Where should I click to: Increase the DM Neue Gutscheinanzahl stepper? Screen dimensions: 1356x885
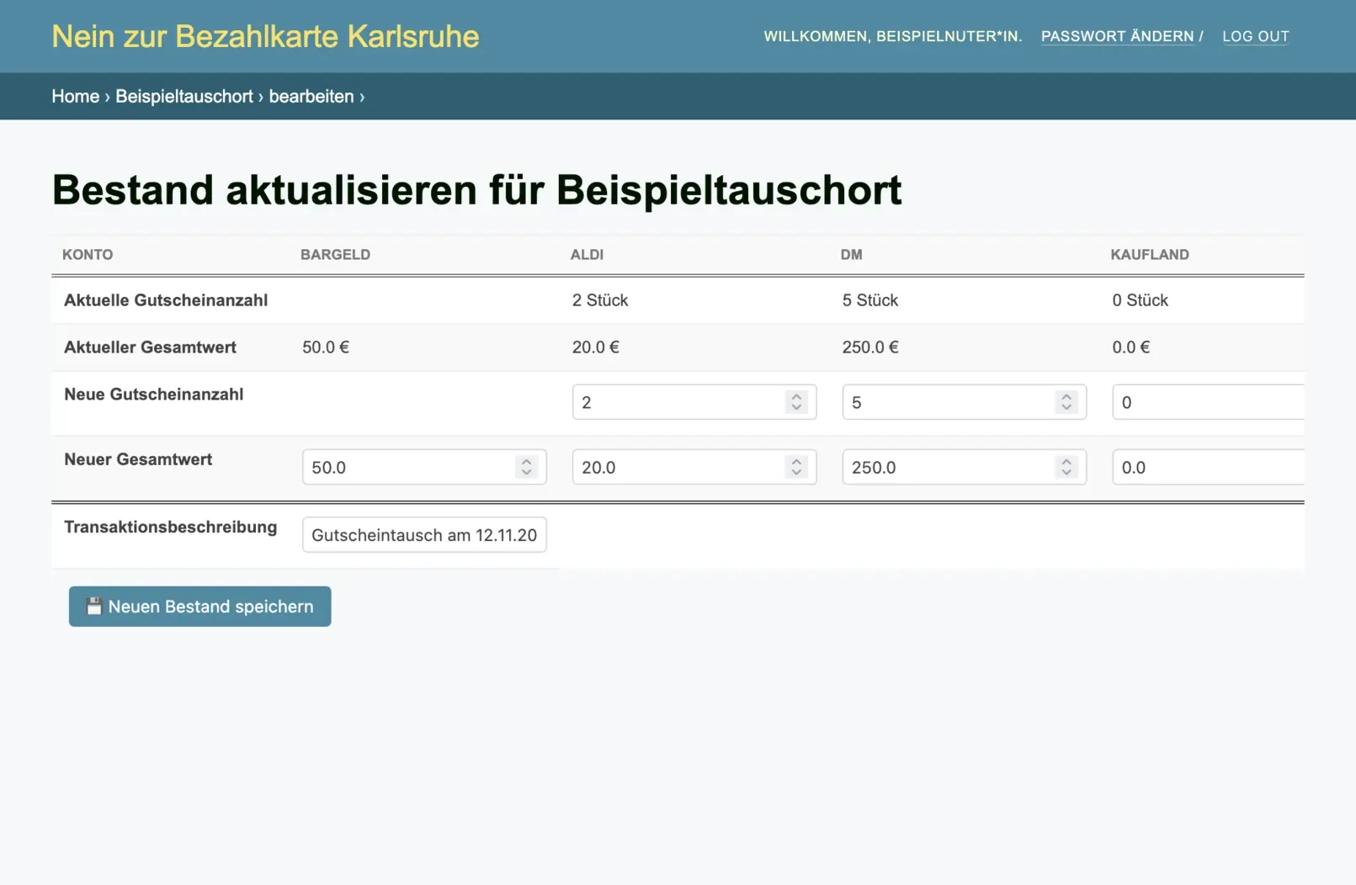point(1066,396)
